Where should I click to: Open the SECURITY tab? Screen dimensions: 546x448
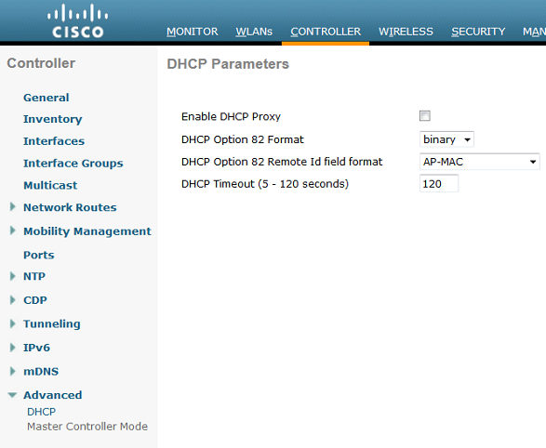tap(478, 32)
